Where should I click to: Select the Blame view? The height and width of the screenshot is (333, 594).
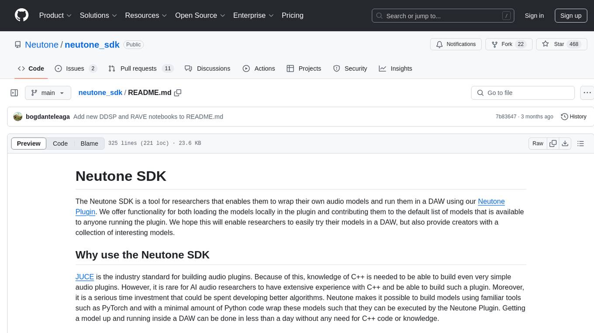[x=89, y=143]
